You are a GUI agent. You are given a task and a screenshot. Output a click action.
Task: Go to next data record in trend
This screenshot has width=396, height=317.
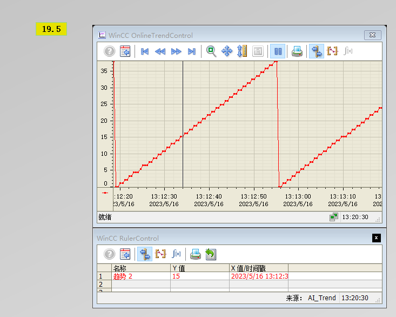[176, 51]
